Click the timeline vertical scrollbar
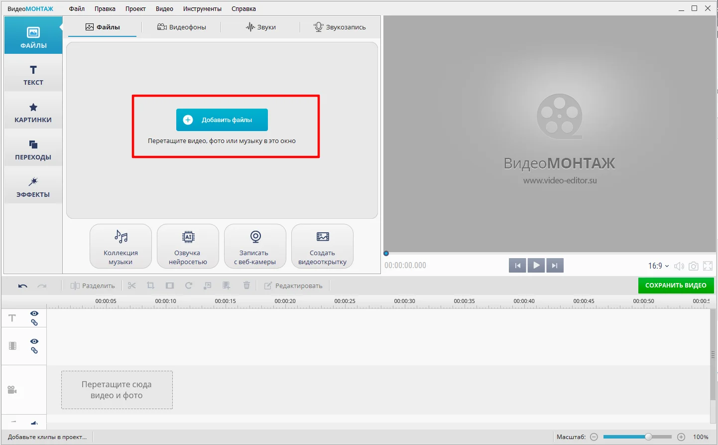Viewport: 718px width, 445px height. (714, 355)
